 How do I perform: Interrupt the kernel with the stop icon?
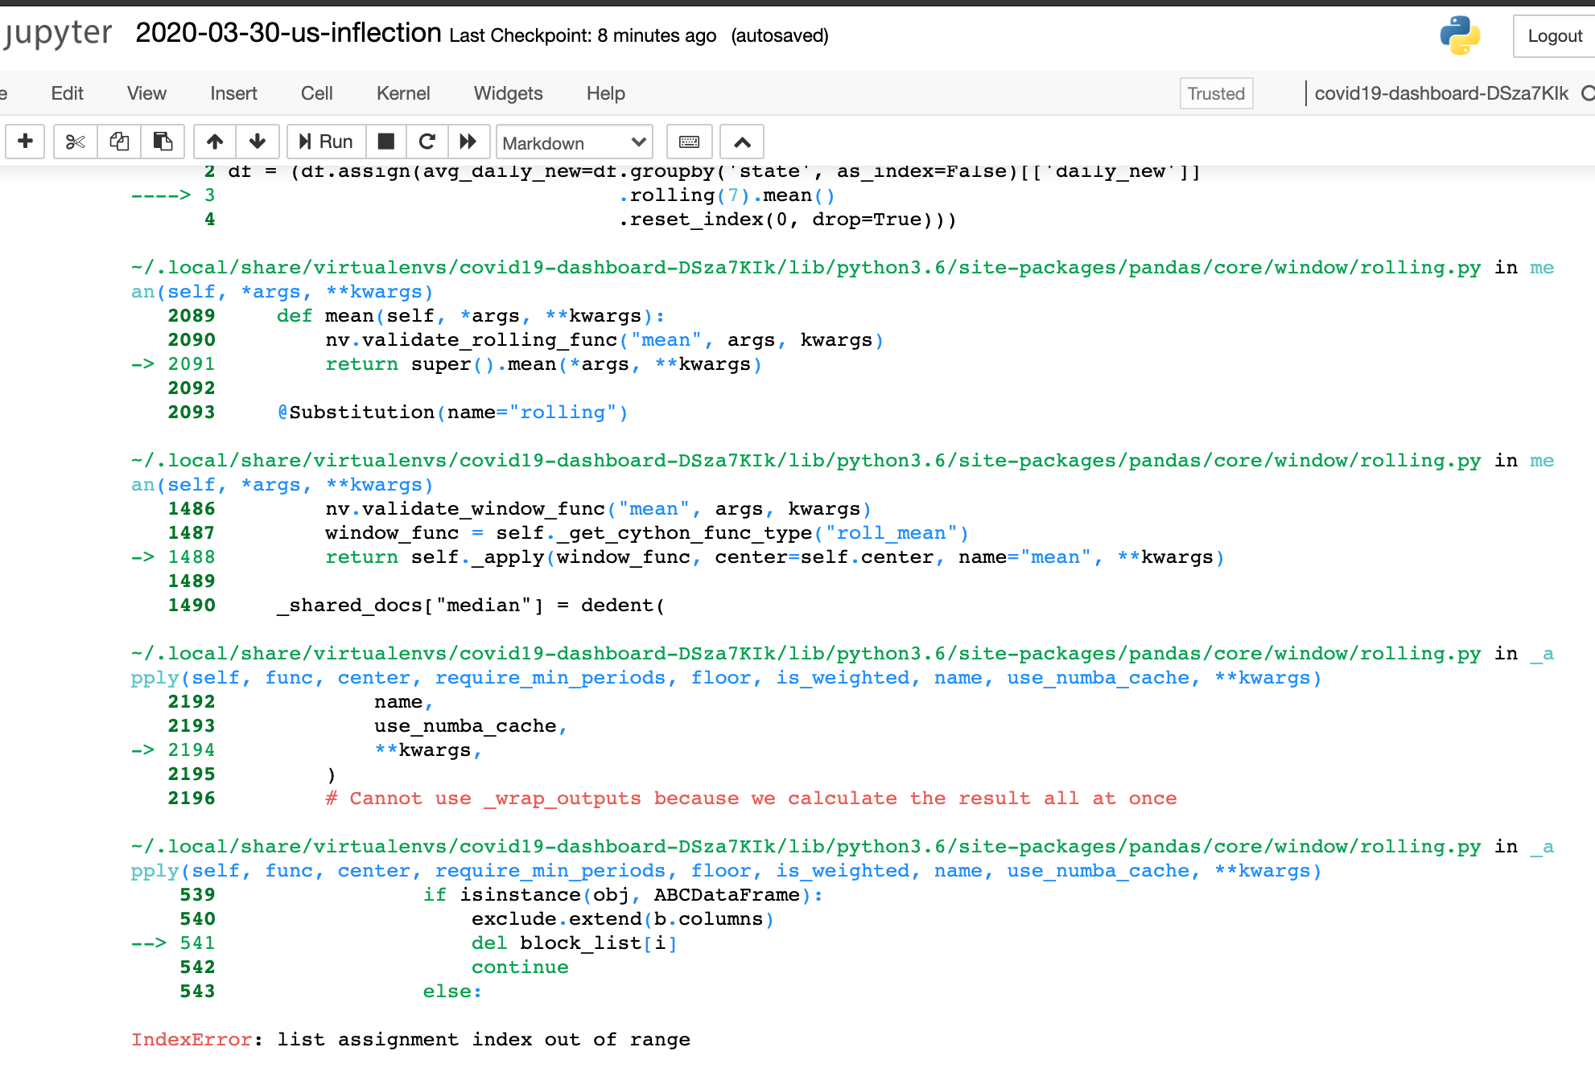[386, 142]
